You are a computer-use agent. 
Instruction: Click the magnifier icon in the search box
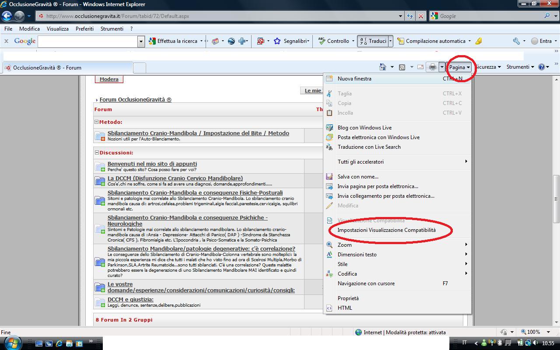pyautogui.click(x=547, y=16)
